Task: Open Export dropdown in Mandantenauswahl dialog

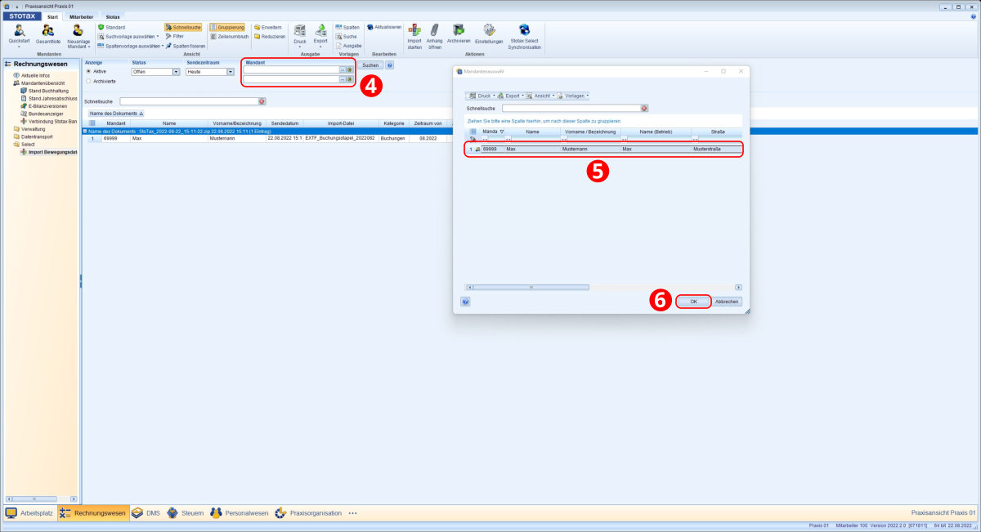Action: (511, 96)
